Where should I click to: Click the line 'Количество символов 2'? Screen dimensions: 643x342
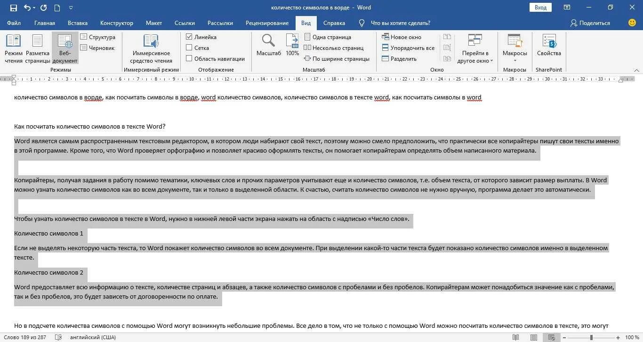coord(48,272)
